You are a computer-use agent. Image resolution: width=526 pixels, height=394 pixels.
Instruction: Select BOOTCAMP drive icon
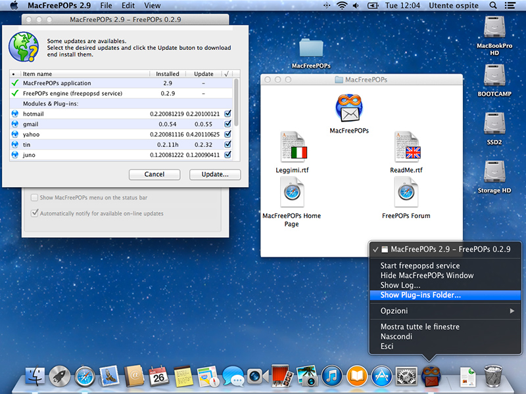click(x=494, y=76)
